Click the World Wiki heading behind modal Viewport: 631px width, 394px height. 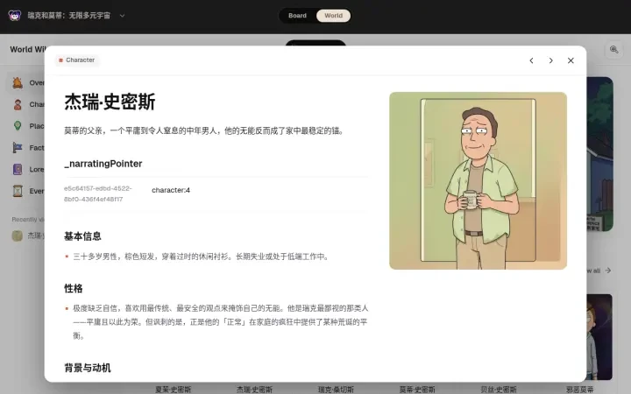pos(27,49)
